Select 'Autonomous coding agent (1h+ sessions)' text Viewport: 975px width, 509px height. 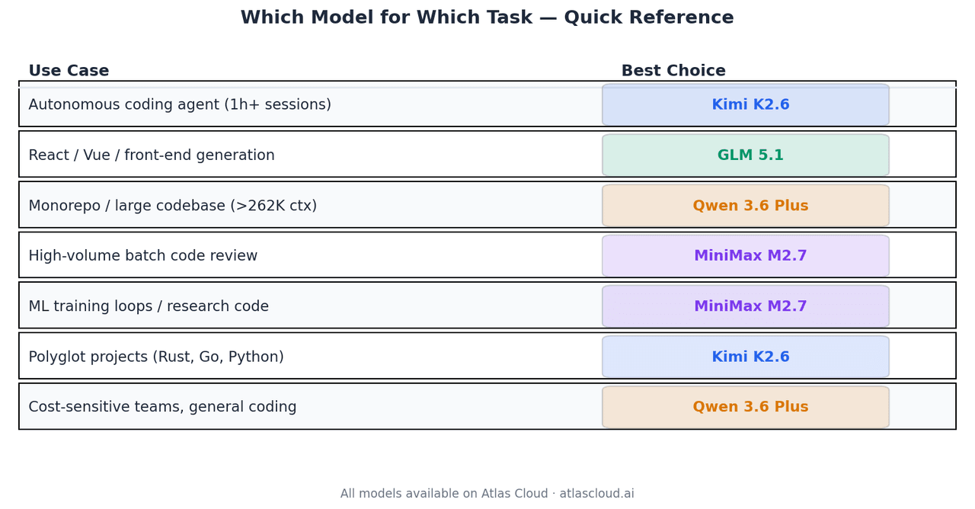tap(180, 105)
